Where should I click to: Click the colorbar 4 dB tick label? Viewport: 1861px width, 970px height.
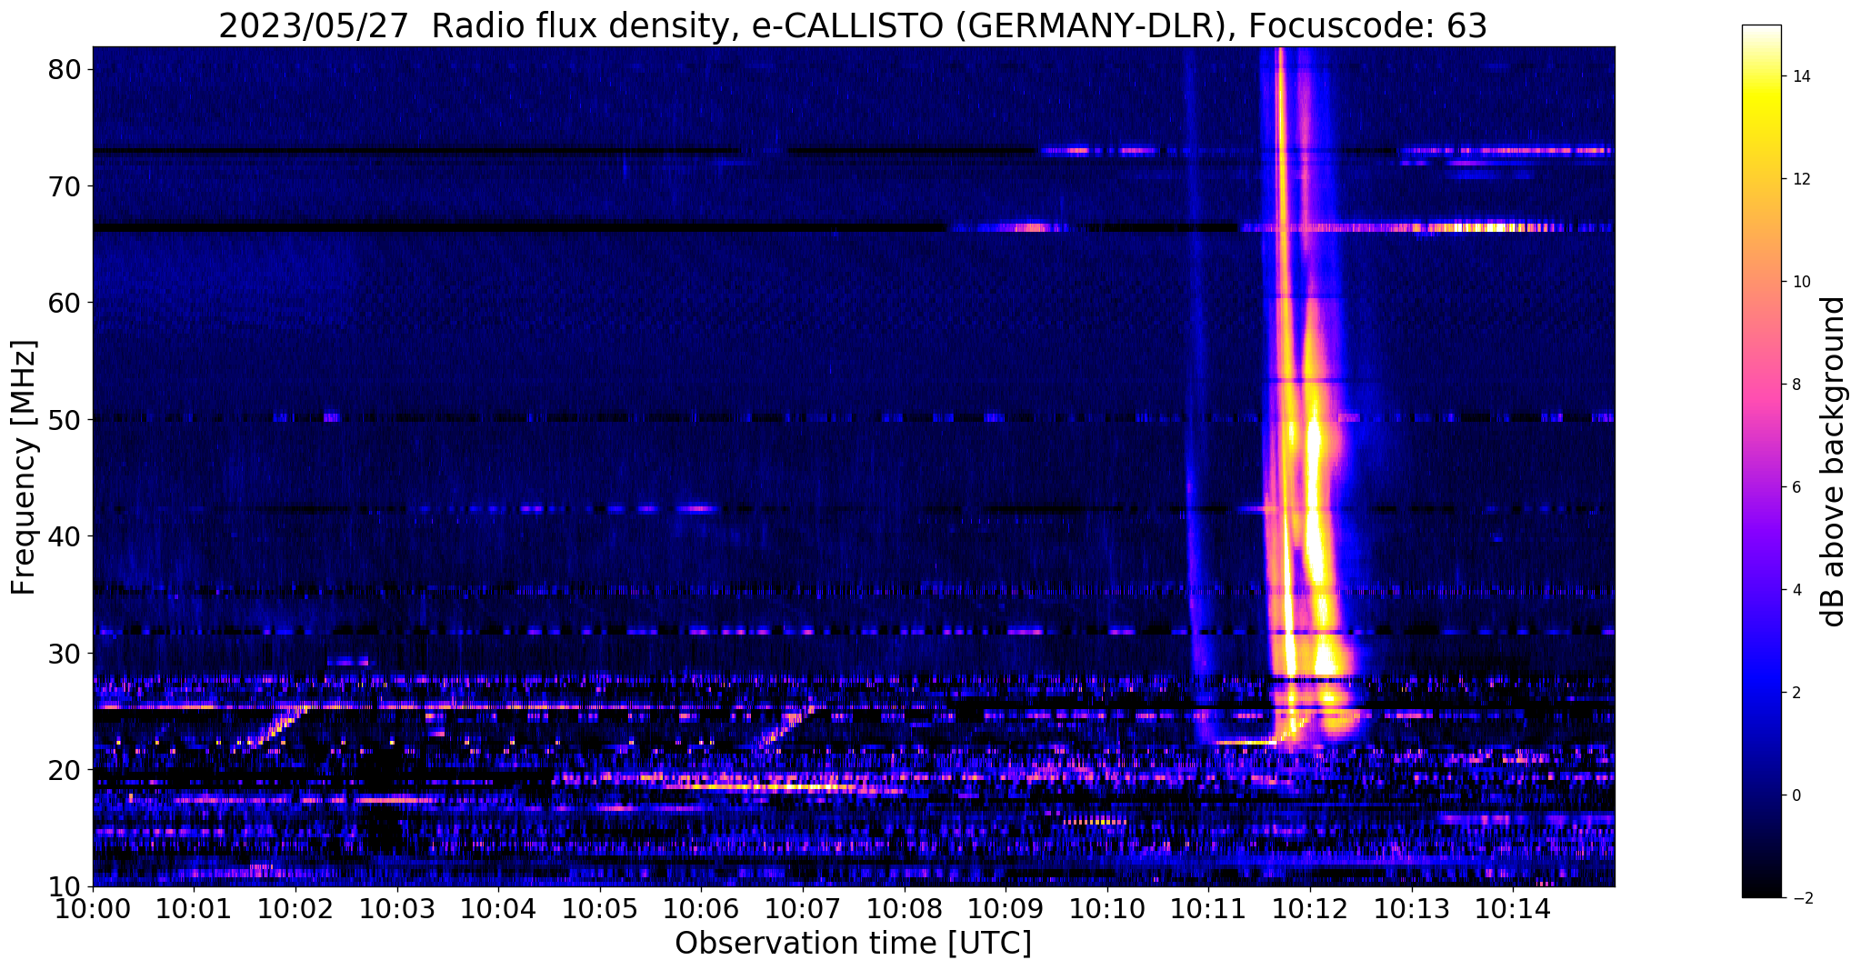click(1796, 590)
